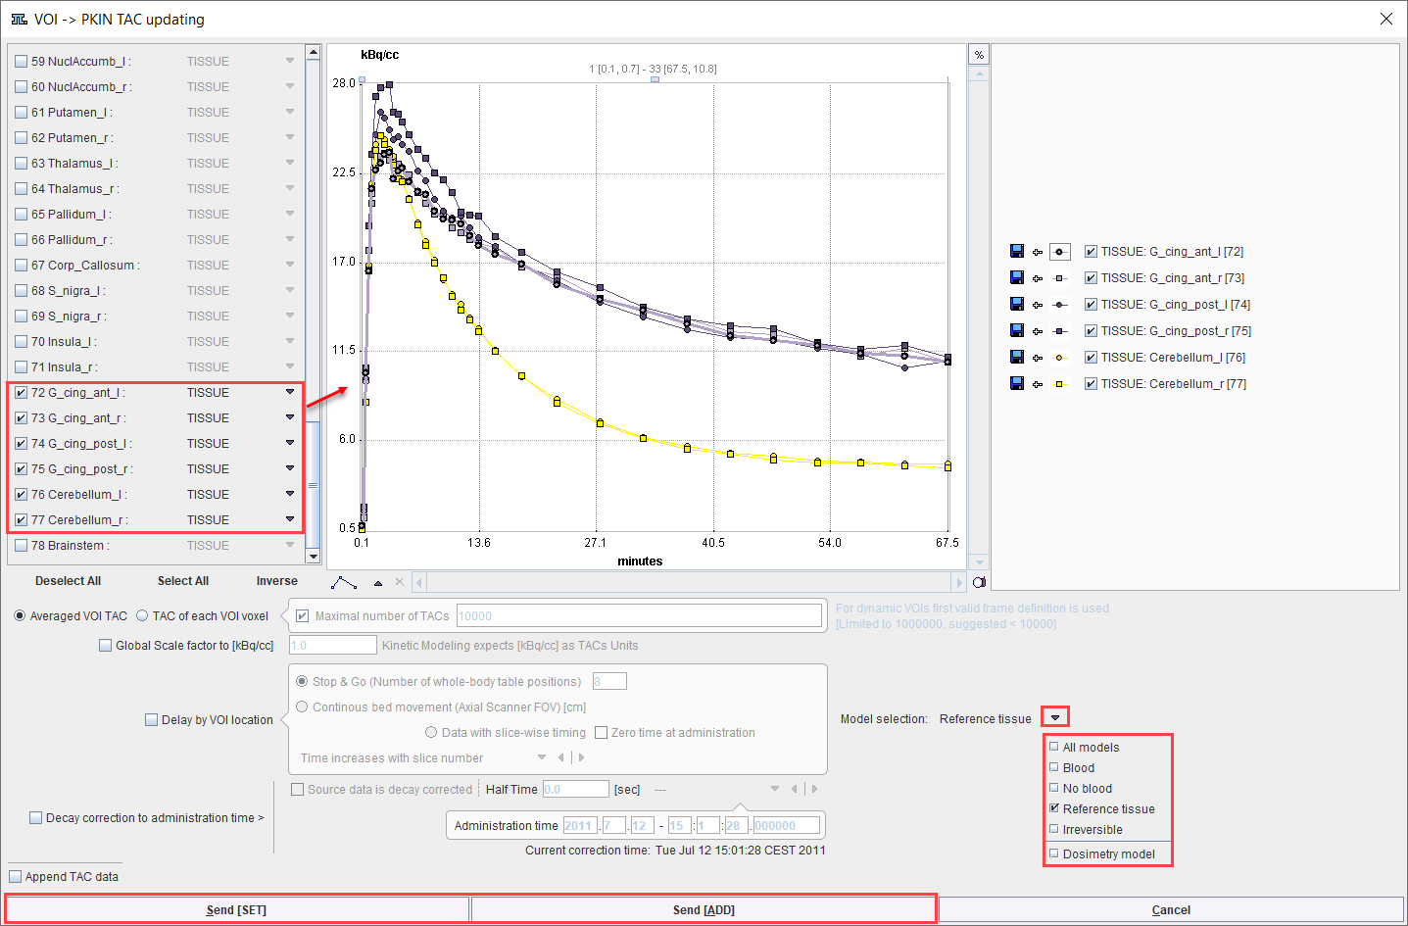The height and width of the screenshot is (926, 1408).
Task: Click the Maximal number of TACs input field
Action: coord(639,616)
